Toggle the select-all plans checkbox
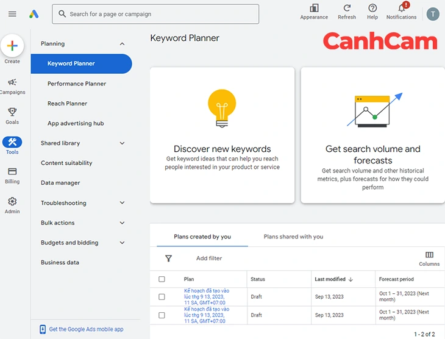This screenshot has width=445, height=339. 162,279
